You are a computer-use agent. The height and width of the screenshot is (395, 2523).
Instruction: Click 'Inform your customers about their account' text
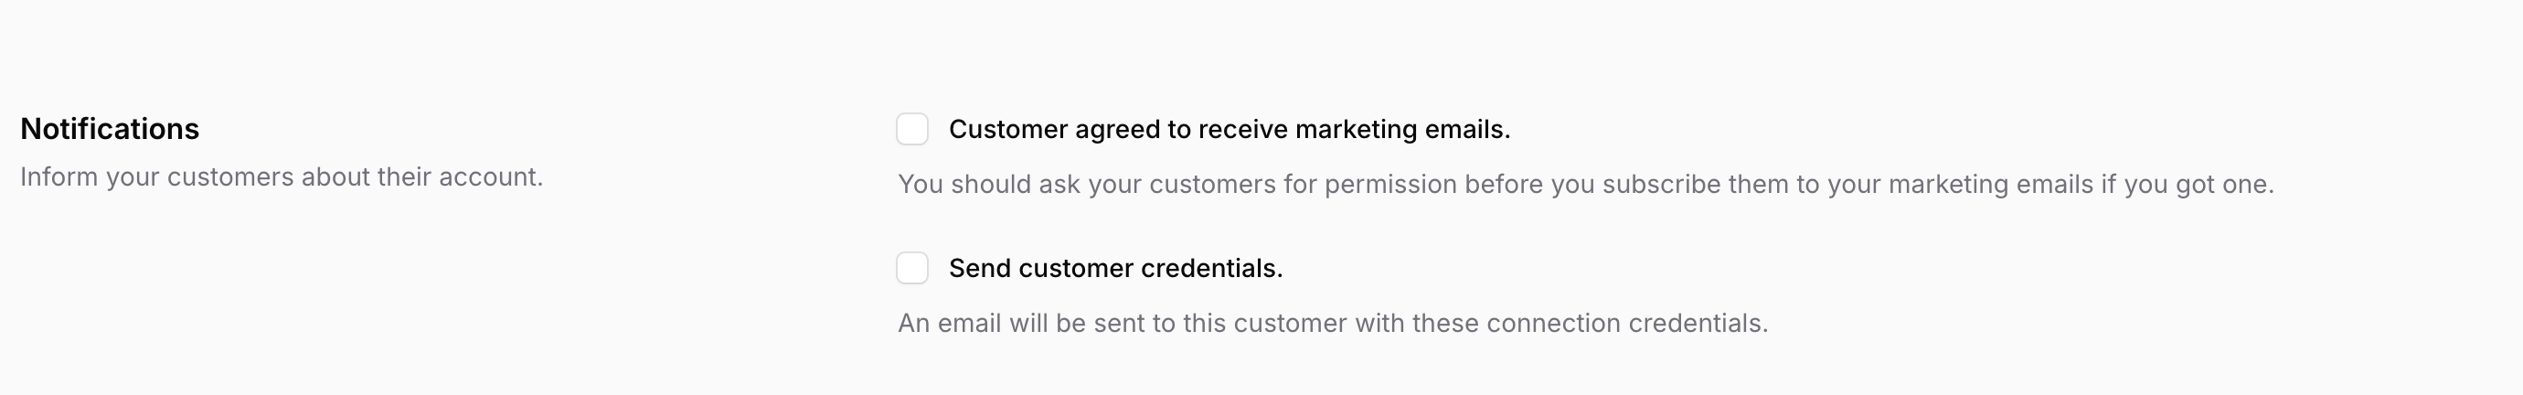[282, 177]
